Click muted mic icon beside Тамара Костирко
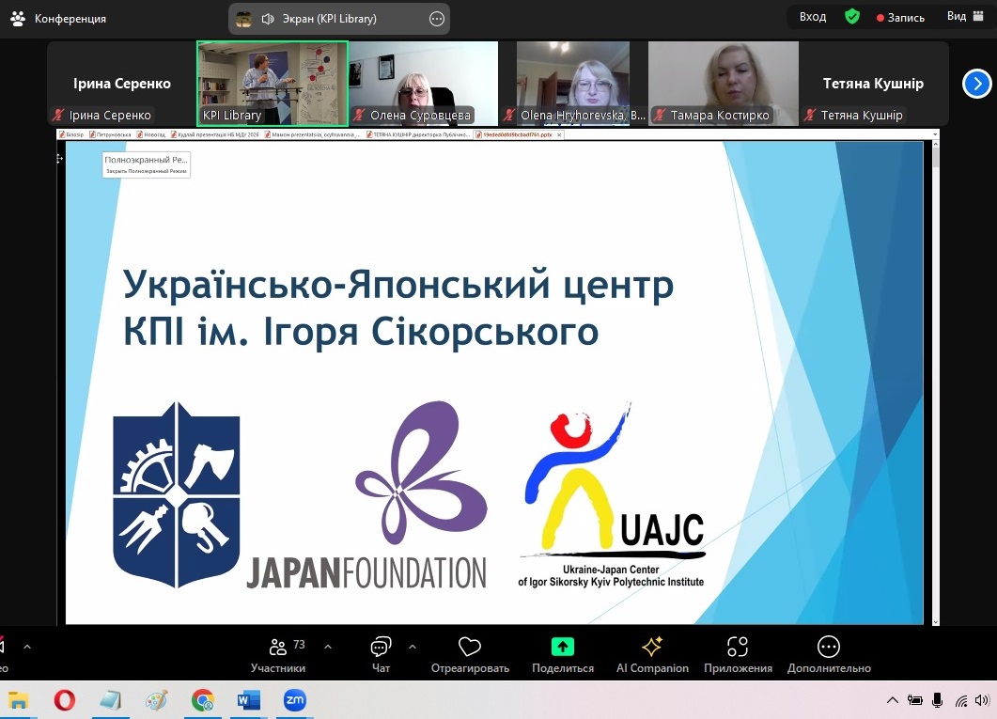The height and width of the screenshot is (719, 997). pos(660,115)
